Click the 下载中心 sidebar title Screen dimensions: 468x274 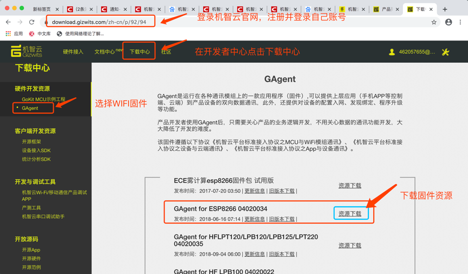[x=32, y=68]
